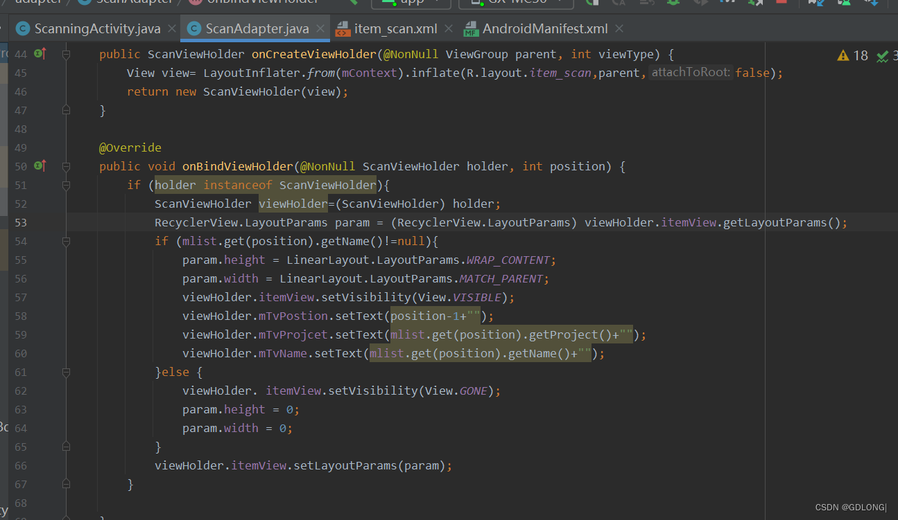This screenshot has height=520, width=898.
Task: Collapse the code fold at line 51
Action: point(67,185)
